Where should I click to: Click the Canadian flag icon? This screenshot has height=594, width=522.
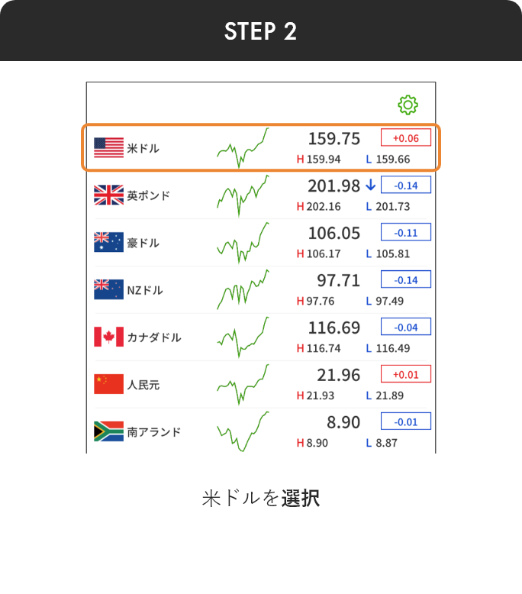pyautogui.click(x=108, y=337)
